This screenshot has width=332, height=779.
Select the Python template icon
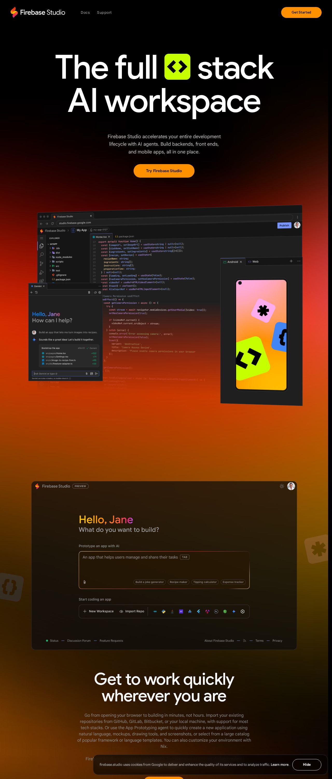click(163, 612)
